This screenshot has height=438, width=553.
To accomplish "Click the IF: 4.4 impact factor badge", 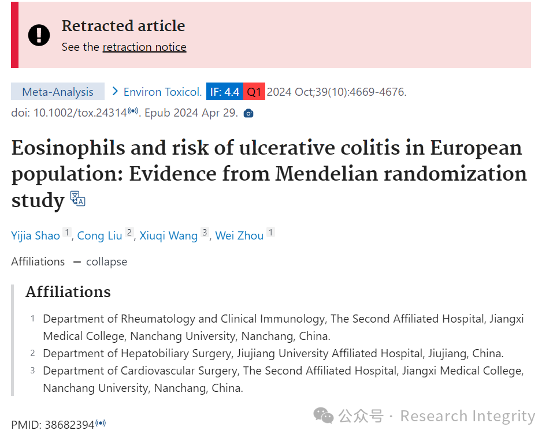I will (225, 92).
